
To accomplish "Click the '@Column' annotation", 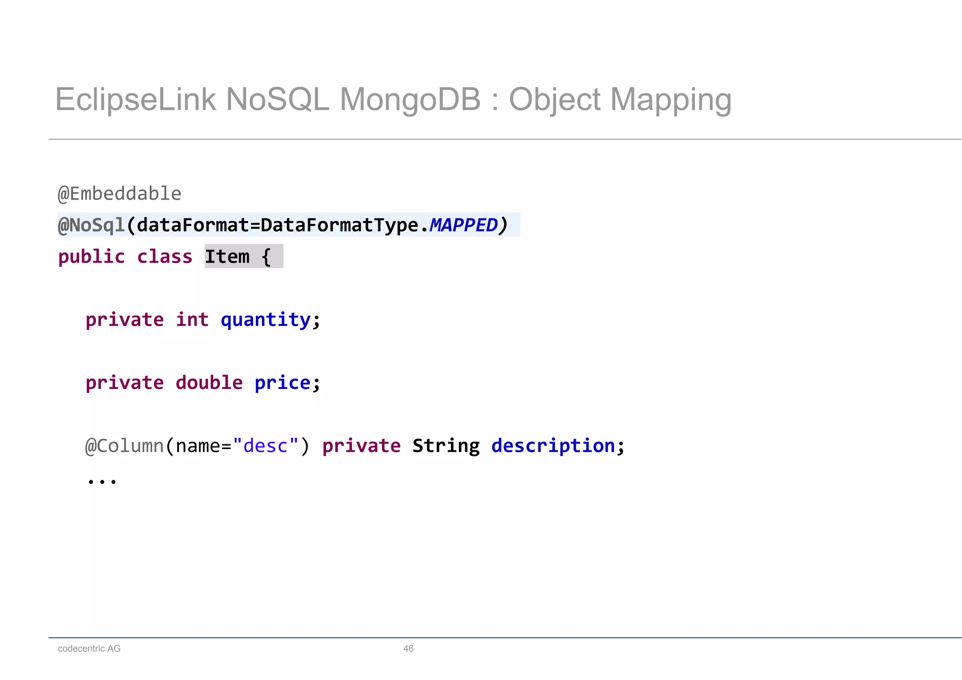I will pos(124,446).
